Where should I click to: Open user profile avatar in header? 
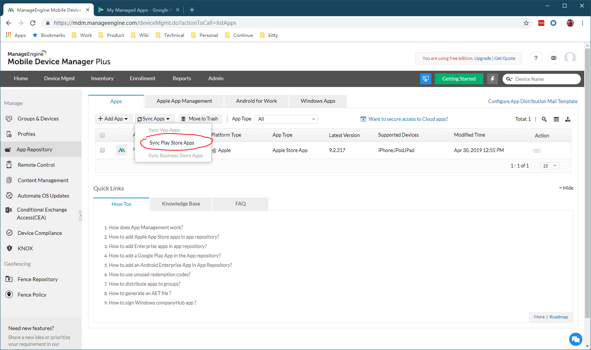tap(570, 58)
